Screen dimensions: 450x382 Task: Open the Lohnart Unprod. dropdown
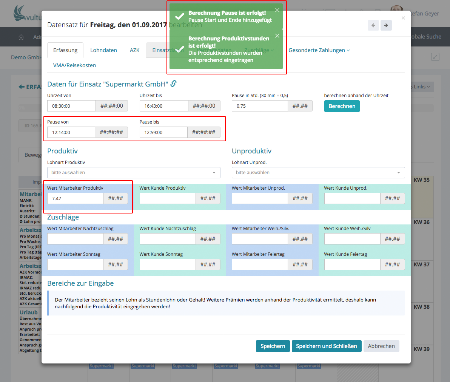pyautogui.click(x=318, y=173)
